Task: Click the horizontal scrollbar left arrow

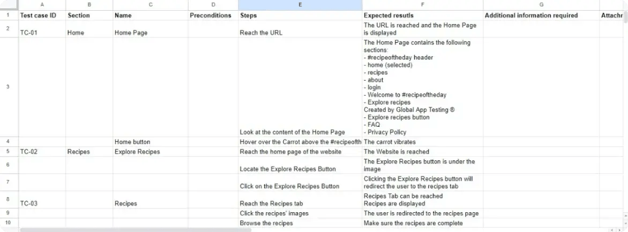Action: tap(612, 229)
